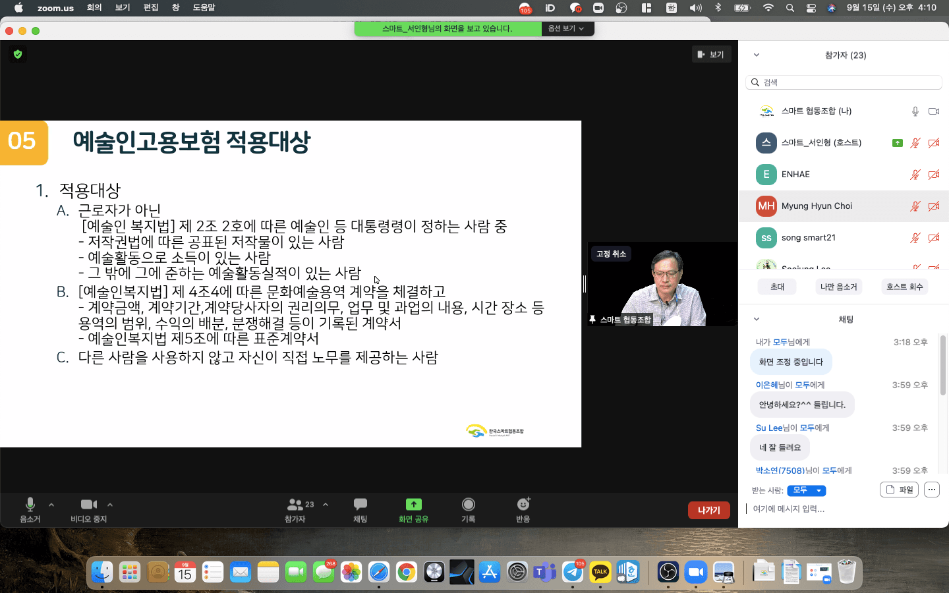
Task: Click the green screen-sharing indicator next to 스마트_서인형
Action: tap(897, 143)
